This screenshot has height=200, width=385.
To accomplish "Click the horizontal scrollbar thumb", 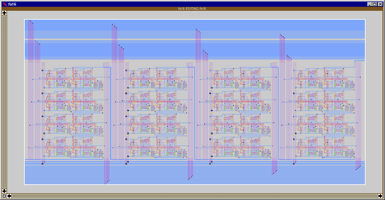I will (x=195, y=196).
